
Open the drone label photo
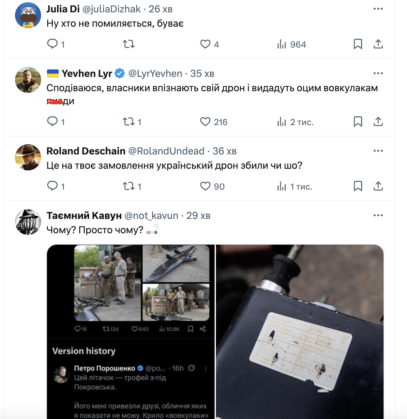coord(299,331)
